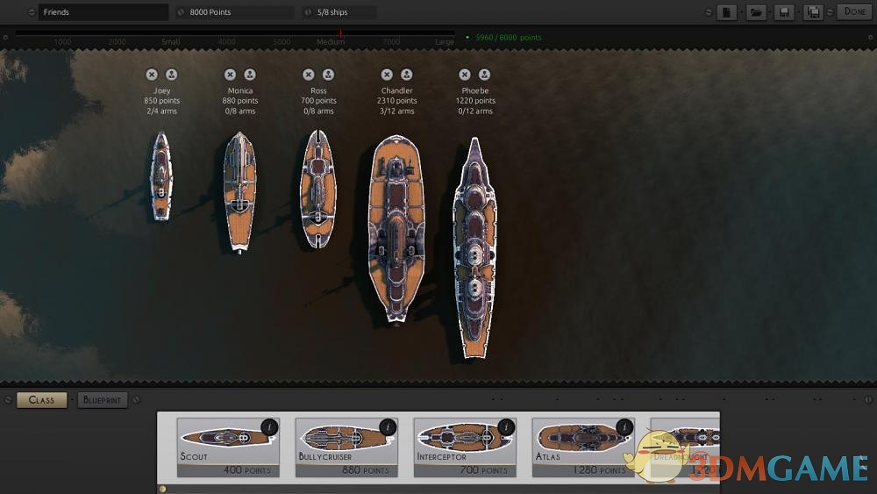Open info for the Bullycruiser class
Image resolution: width=877 pixels, height=494 pixels.
pyautogui.click(x=388, y=427)
